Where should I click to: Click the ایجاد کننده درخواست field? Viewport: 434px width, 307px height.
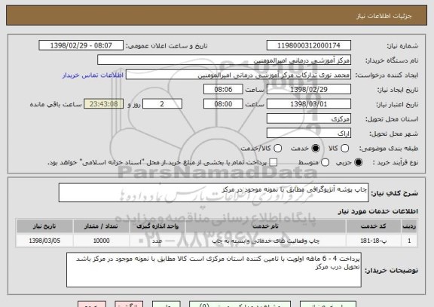[238, 75]
